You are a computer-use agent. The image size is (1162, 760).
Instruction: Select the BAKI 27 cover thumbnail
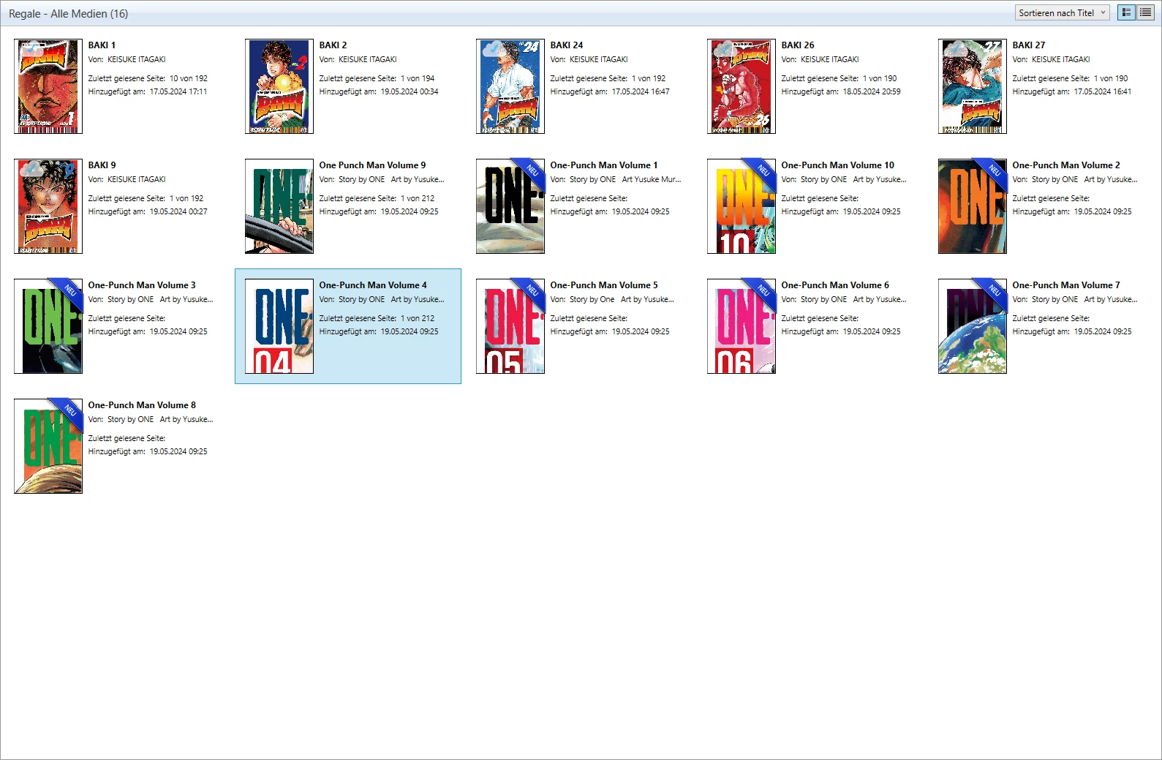(x=973, y=86)
